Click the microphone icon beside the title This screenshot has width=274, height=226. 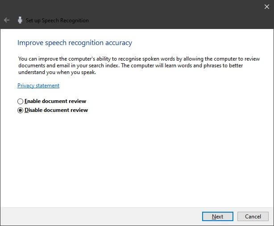[x=20, y=20]
